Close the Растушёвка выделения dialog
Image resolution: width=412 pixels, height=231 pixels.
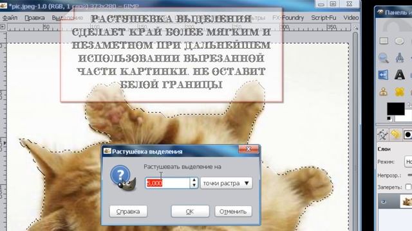248,150
